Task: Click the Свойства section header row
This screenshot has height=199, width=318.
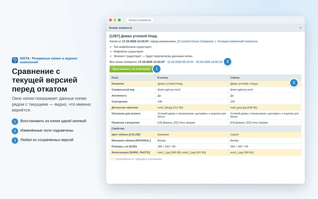Action: [x=205, y=129]
